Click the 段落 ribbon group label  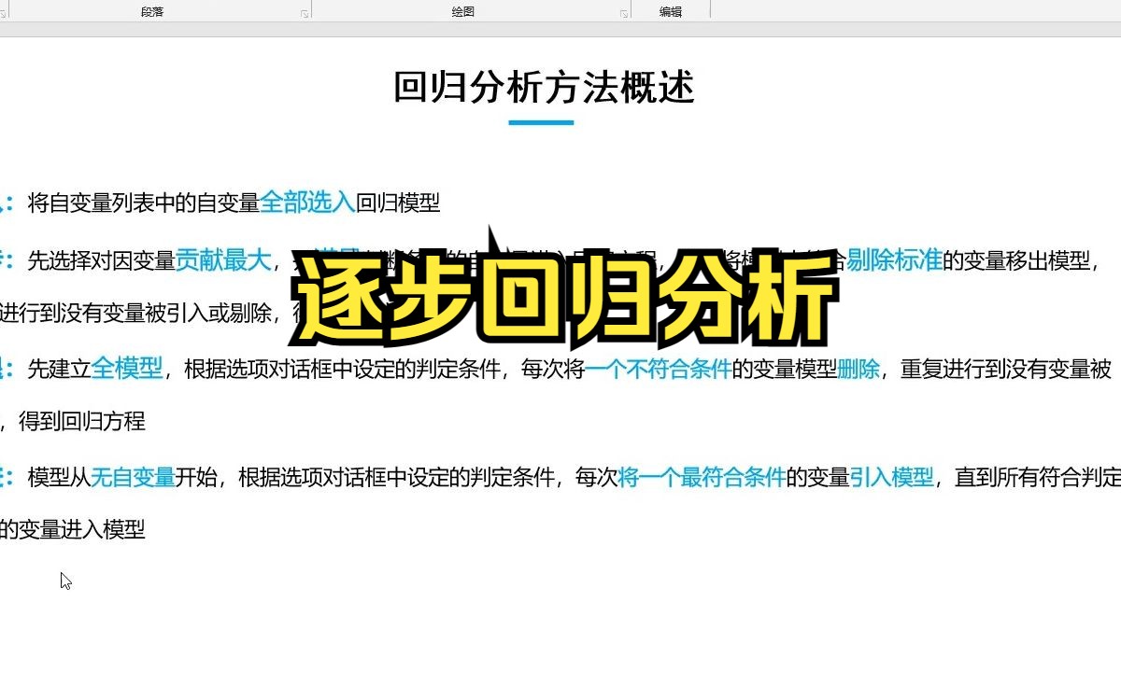point(151,10)
